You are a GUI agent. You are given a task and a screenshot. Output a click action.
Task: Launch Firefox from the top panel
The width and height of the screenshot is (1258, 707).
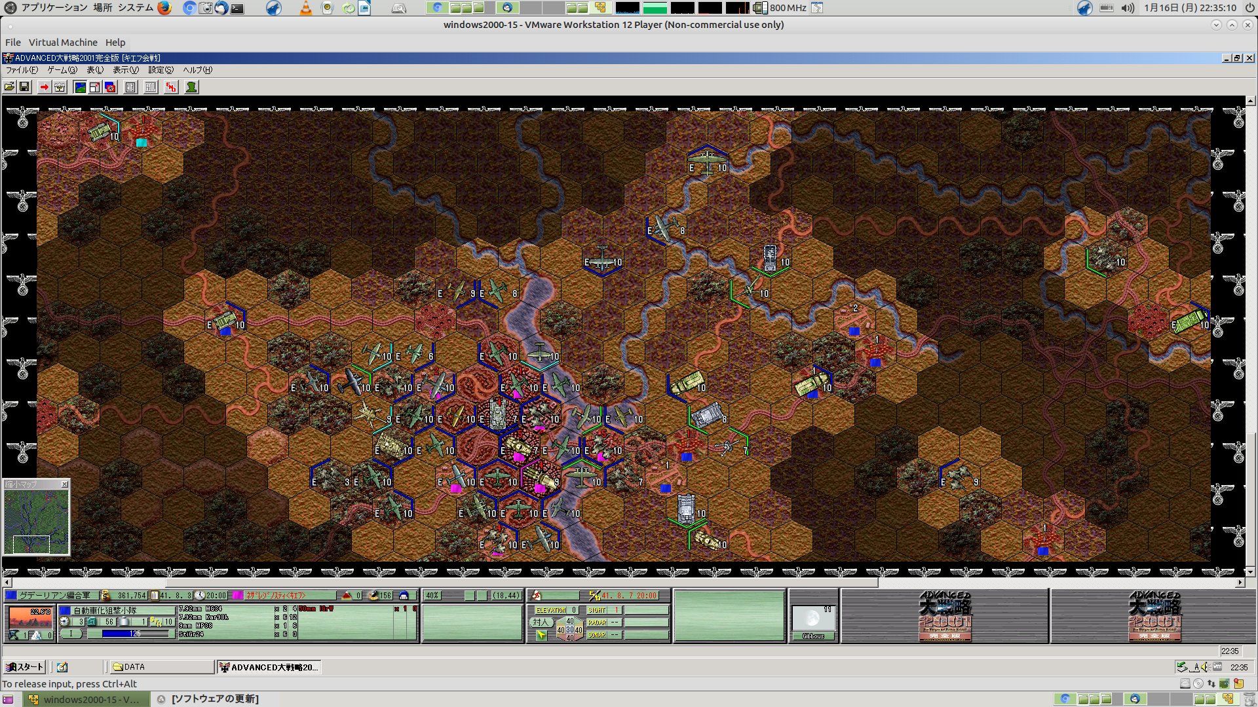164,8
